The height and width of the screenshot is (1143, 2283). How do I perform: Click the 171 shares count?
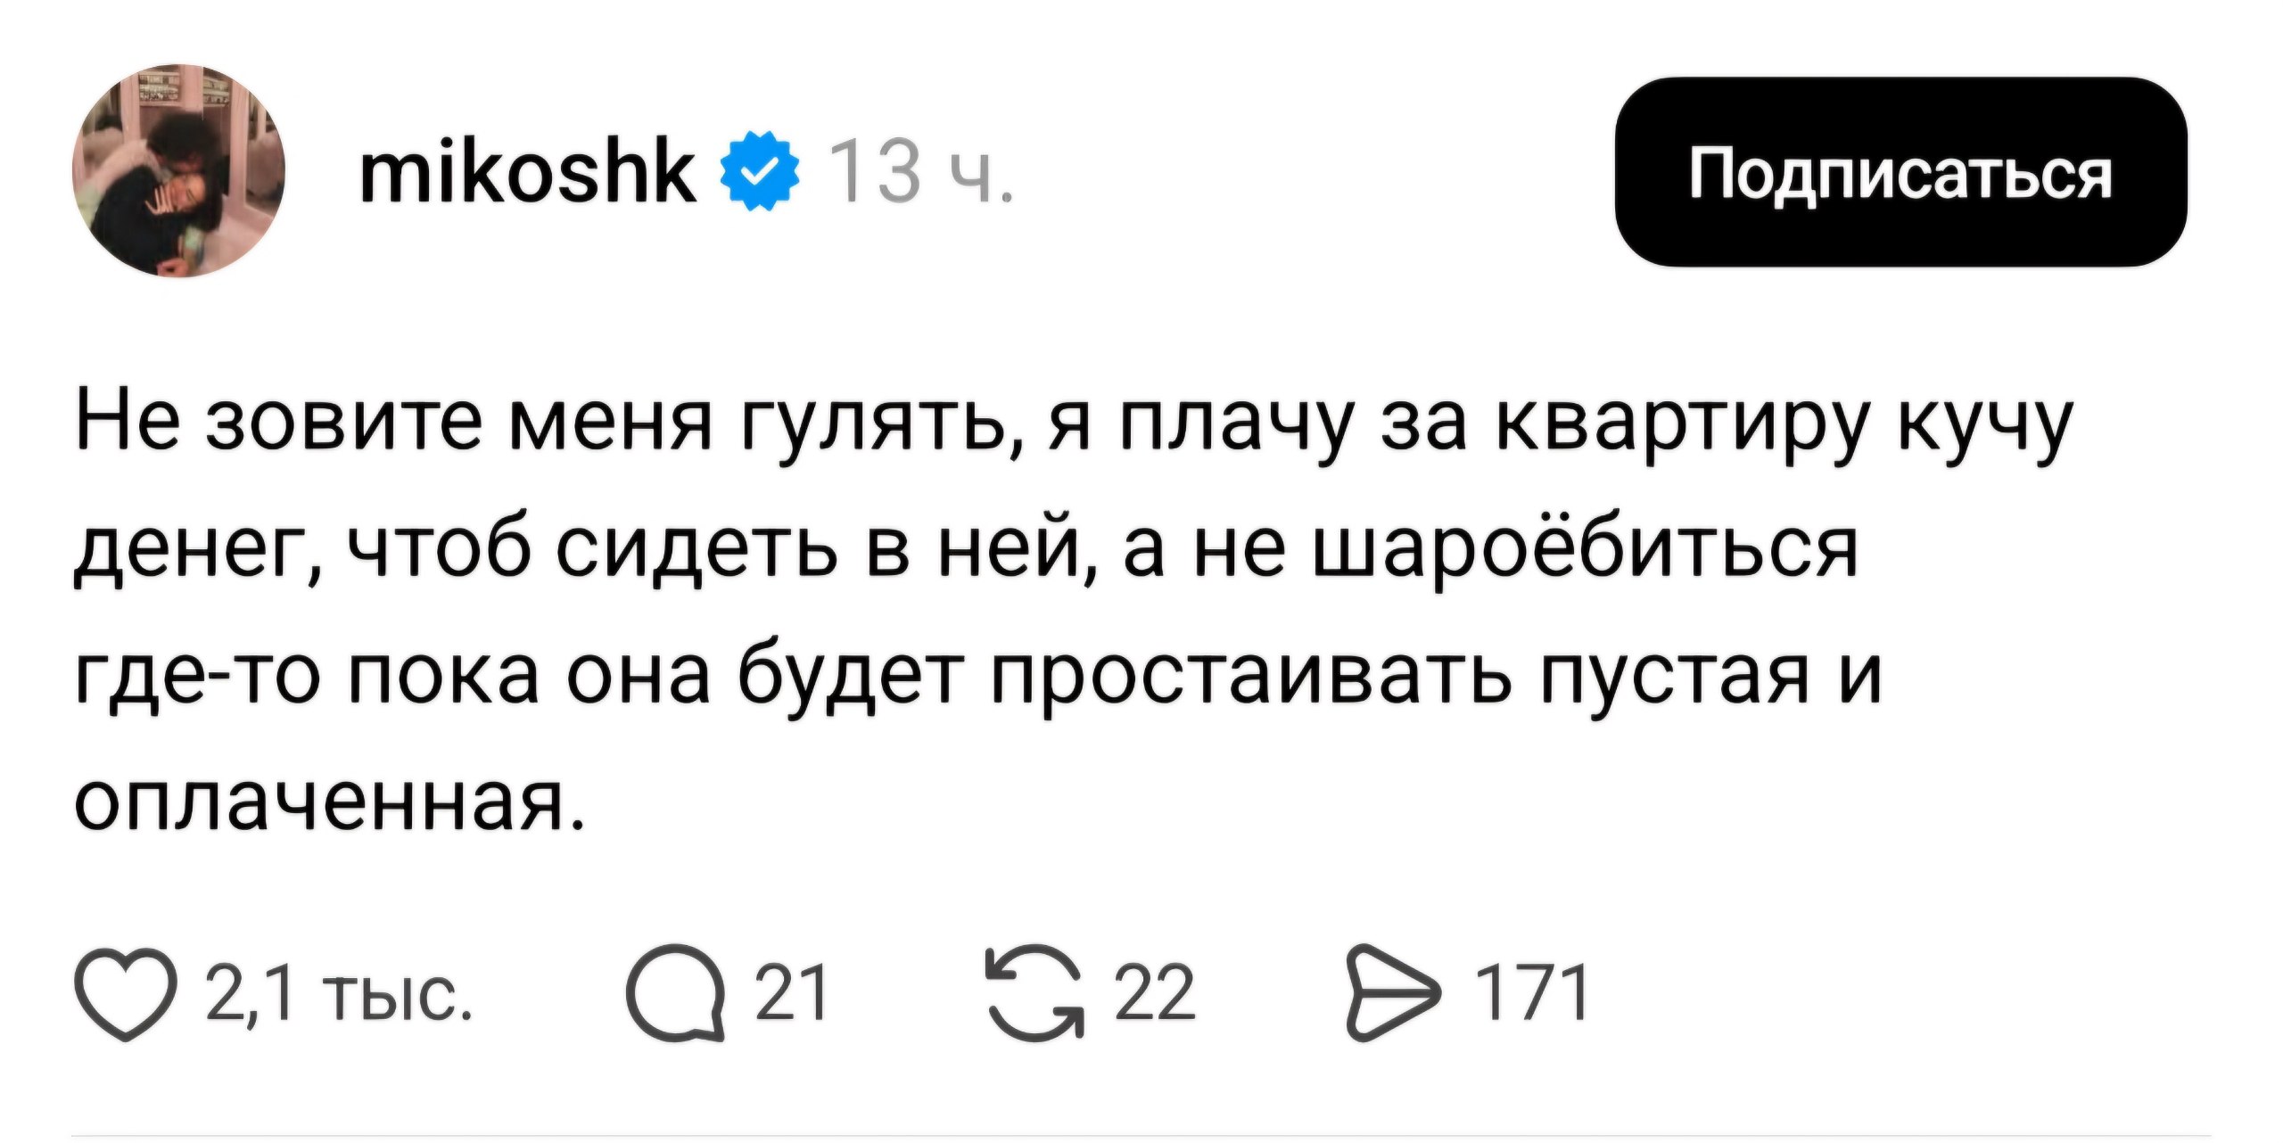pyautogui.click(x=1530, y=993)
